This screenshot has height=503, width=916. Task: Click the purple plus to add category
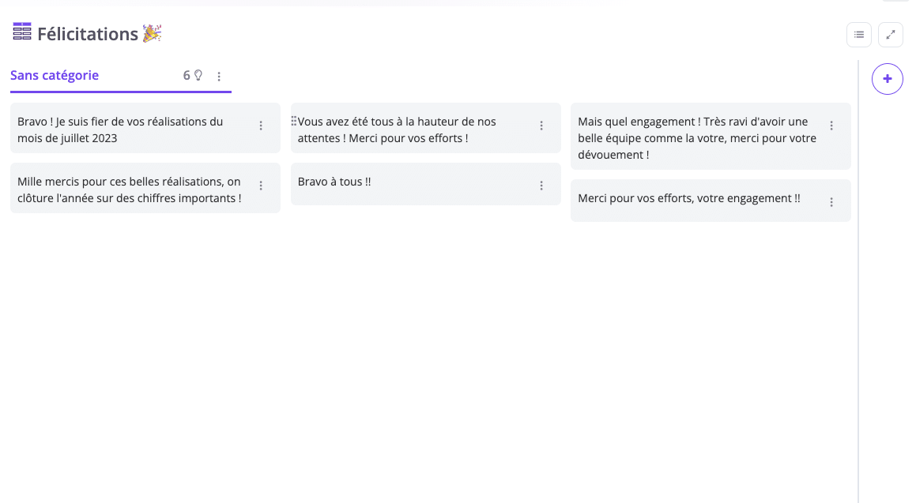888,79
